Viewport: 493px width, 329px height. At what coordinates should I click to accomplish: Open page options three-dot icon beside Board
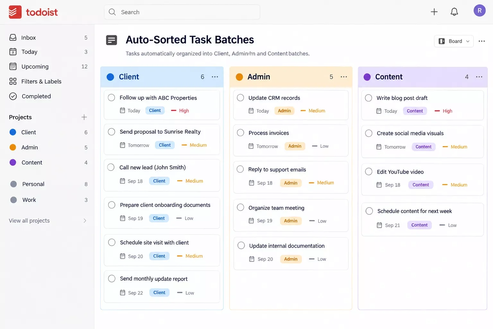point(481,41)
